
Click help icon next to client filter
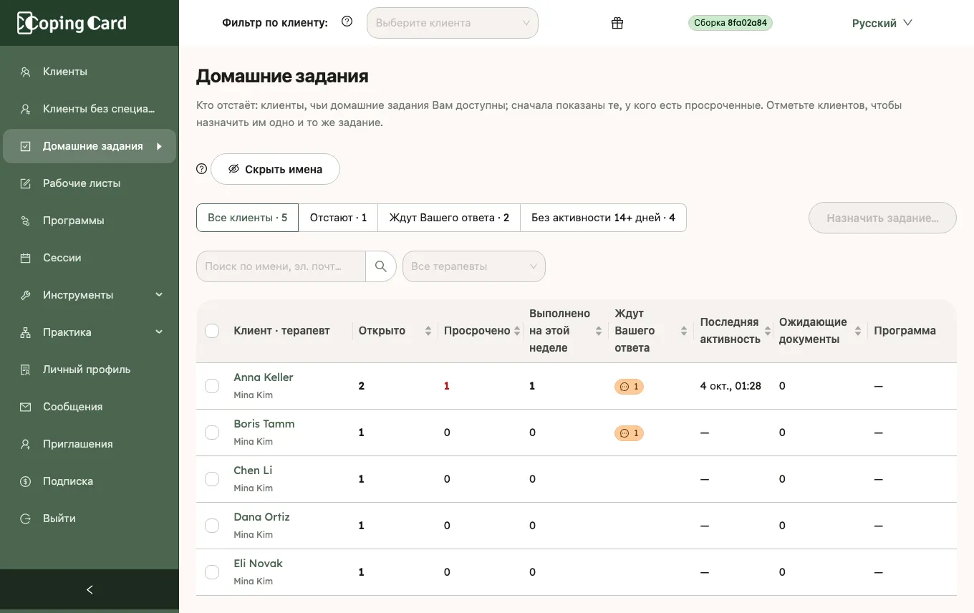pos(347,22)
